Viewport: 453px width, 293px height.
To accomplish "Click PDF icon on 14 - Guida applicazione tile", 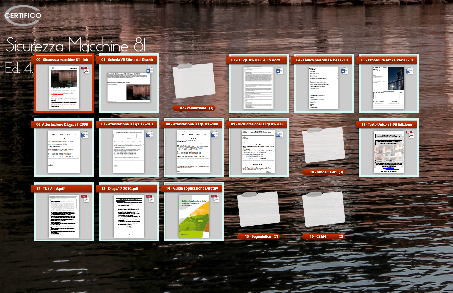I will click(215, 198).
